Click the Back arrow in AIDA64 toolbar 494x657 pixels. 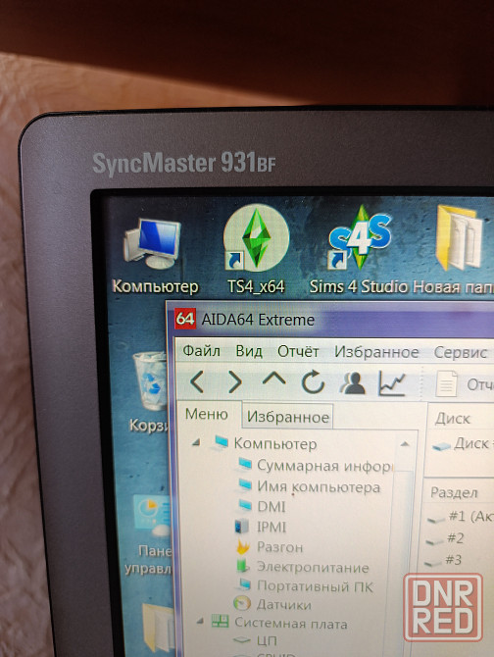pos(197,382)
